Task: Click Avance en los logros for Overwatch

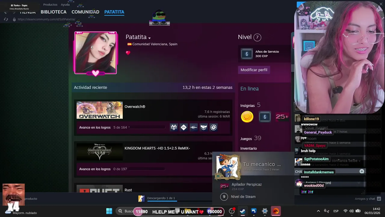Action: (95, 127)
